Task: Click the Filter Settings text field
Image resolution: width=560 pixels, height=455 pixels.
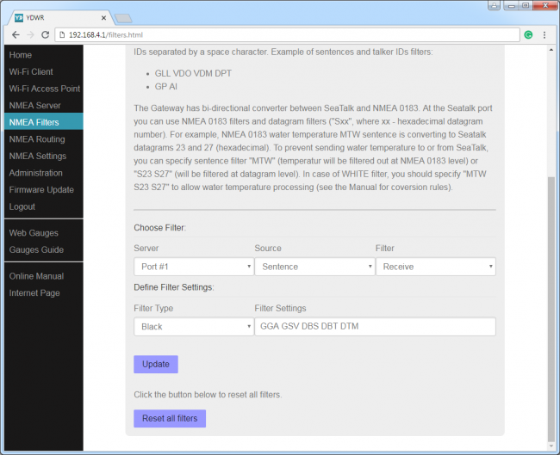Action: pyautogui.click(x=375, y=327)
